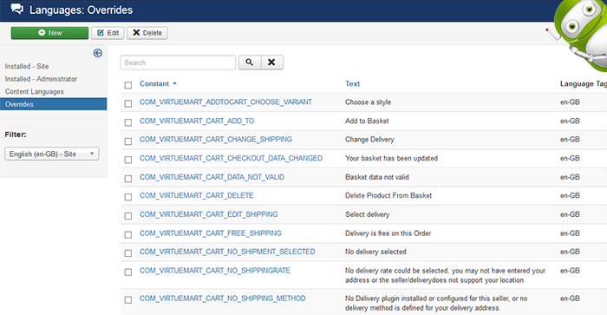Open COM_VIRTUEMART_CART_NO_SHIPMENT_SELECTED override
The height and width of the screenshot is (315, 607).
[x=227, y=252]
